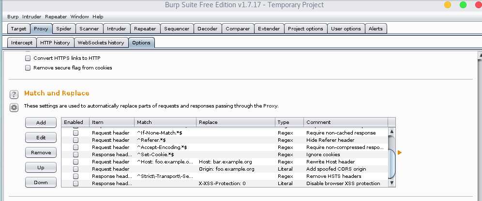Viewport: 482px width, 201px height.
Task: Go to the Project options tab
Action: pos(305,28)
